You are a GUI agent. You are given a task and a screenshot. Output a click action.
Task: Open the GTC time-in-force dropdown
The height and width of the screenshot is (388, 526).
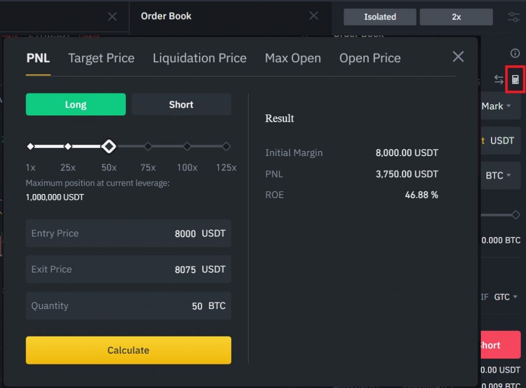tap(505, 297)
